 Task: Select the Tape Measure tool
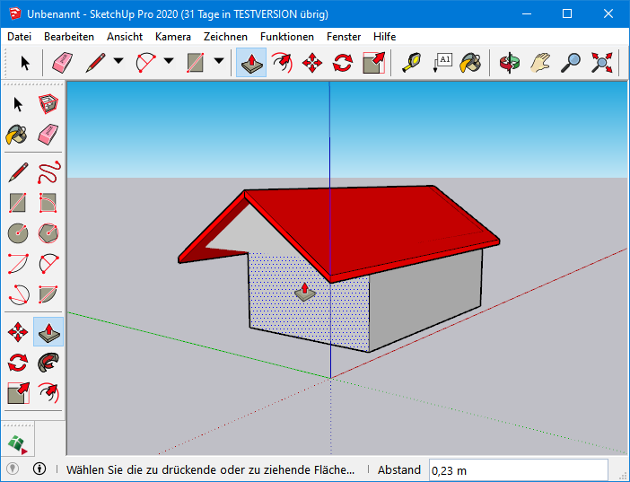(x=412, y=63)
